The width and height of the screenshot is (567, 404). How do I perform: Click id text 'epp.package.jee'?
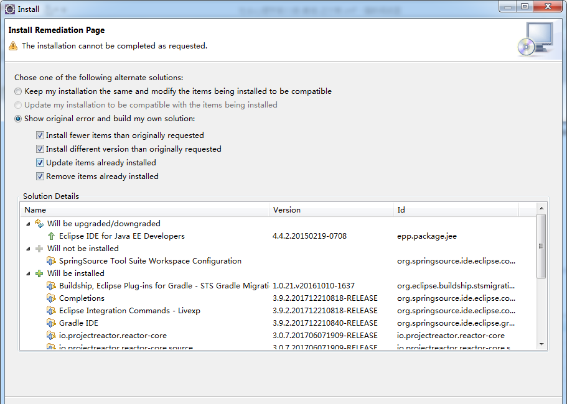[427, 236]
